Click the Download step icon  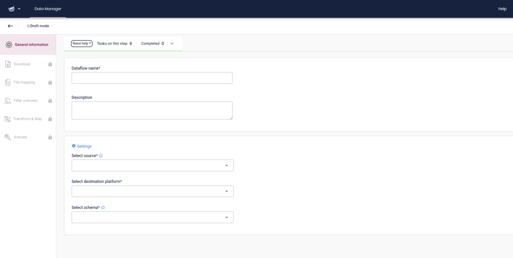[x=8, y=64]
